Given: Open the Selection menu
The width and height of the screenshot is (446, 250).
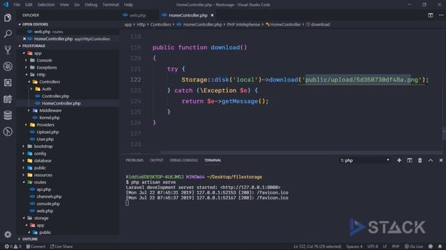Looking at the screenshot, I should [x=46, y=5].
